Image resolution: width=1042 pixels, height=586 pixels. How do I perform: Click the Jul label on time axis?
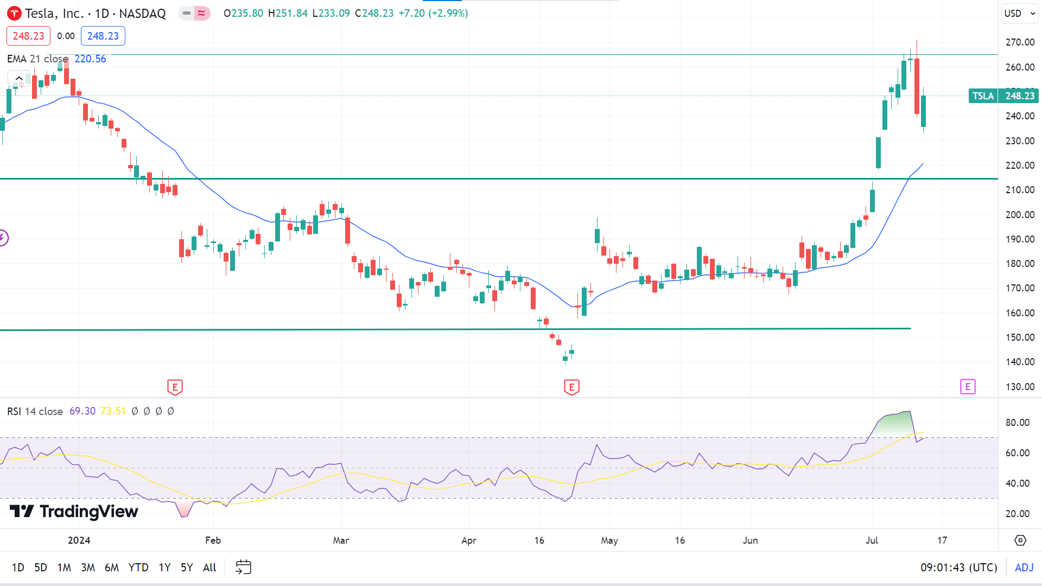tap(872, 540)
